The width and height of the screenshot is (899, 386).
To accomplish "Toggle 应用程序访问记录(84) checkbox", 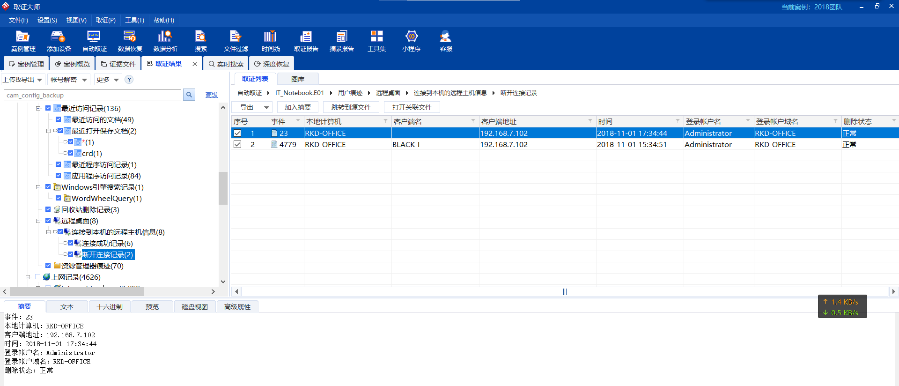I will click(58, 176).
